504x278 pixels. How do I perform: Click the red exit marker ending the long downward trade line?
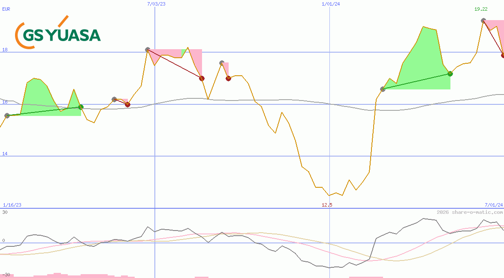click(202, 78)
